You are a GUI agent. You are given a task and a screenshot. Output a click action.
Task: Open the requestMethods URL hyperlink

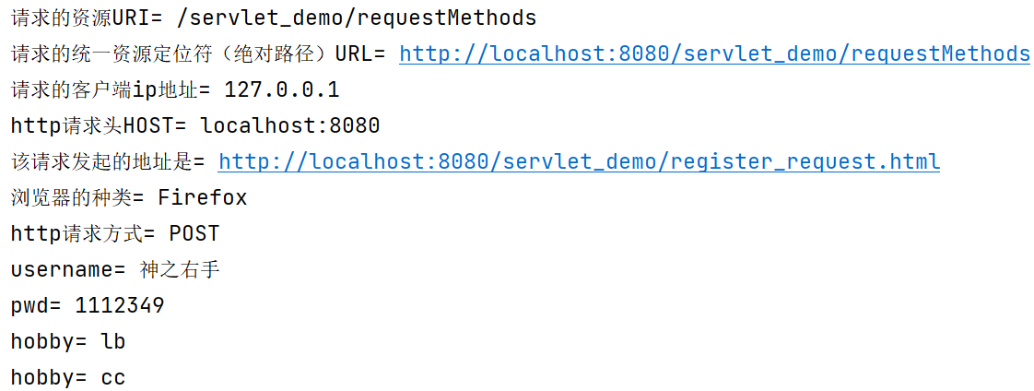pyautogui.click(x=714, y=54)
